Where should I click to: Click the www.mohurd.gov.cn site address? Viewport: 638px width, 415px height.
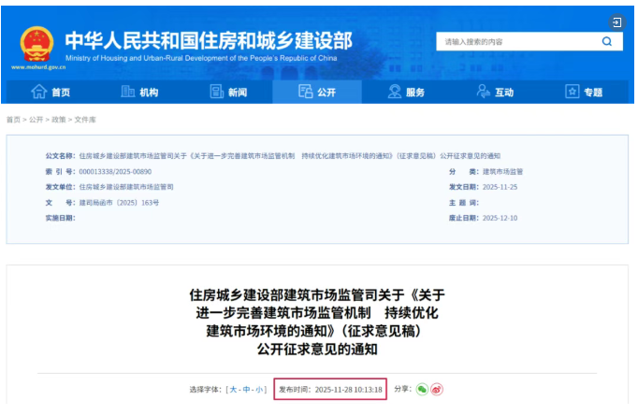point(38,67)
